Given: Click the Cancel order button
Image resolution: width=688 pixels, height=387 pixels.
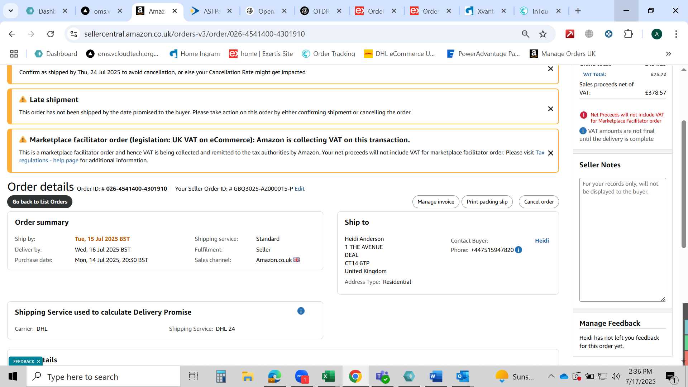Looking at the screenshot, I should [x=539, y=202].
